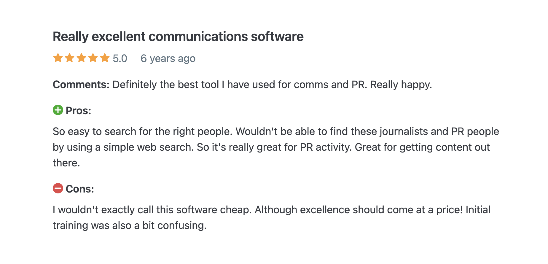Click the green plus Pros icon
The height and width of the screenshot is (264, 548).
pos(58,110)
